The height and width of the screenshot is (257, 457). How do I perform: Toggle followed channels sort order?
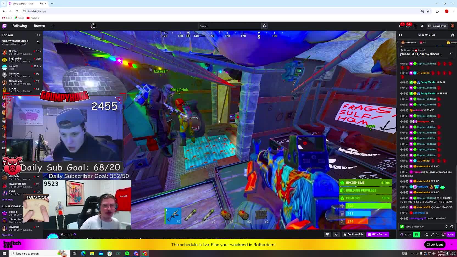click(38, 42)
